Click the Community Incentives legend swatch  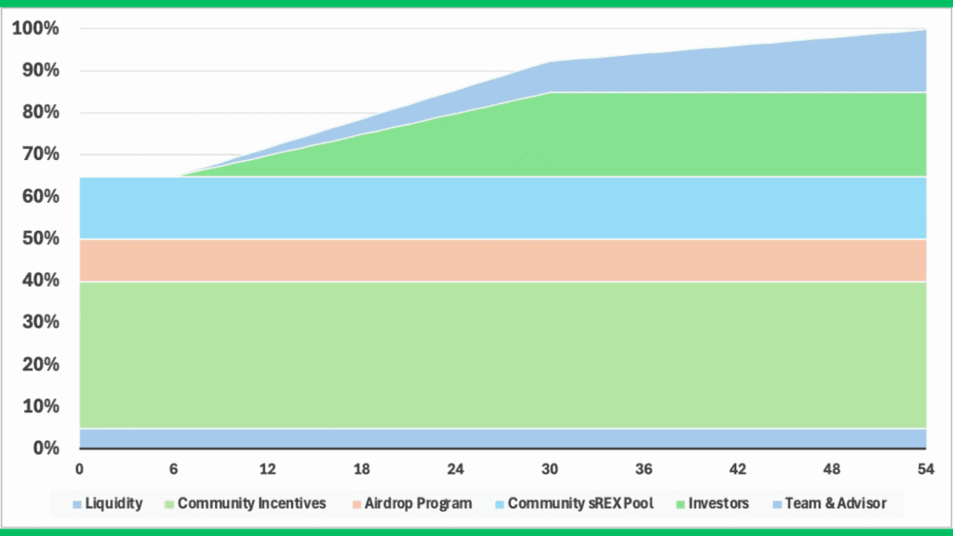(x=168, y=504)
